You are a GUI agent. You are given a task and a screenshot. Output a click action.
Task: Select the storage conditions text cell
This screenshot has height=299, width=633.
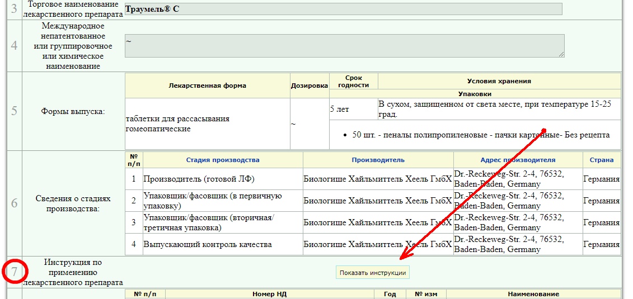(499, 109)
